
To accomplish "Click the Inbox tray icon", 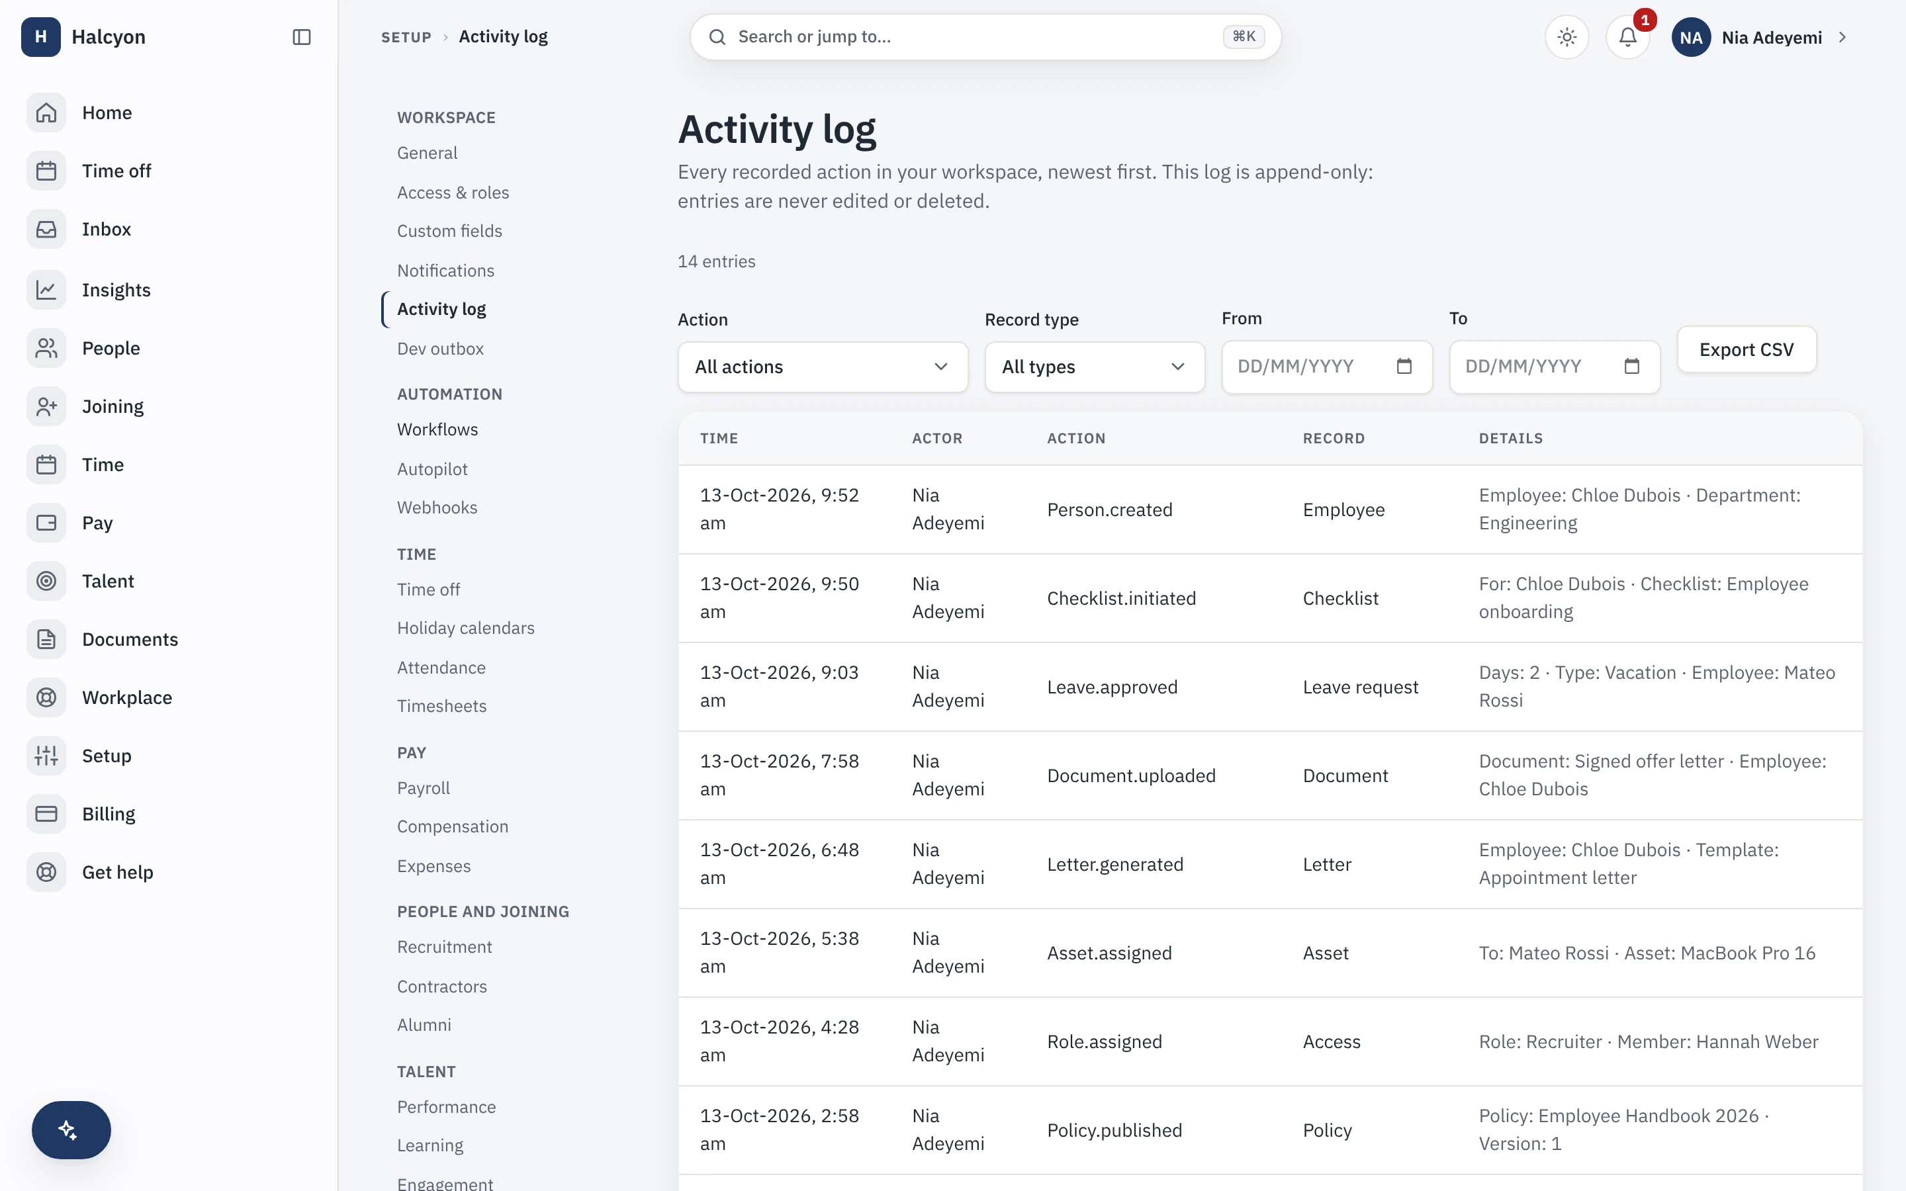I will 46,229.
